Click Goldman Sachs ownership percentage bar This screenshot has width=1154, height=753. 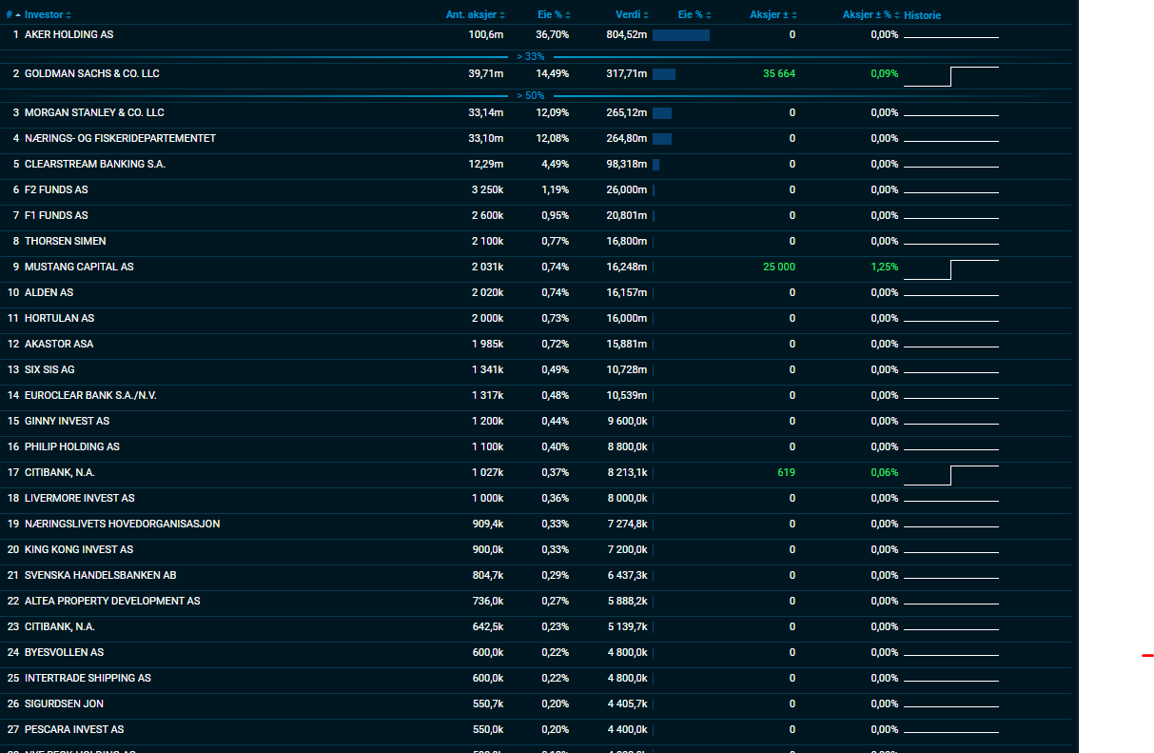664,74
